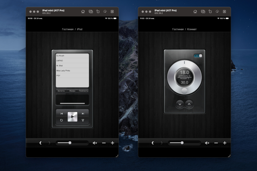
Task: Switch to the Плейлисты tab
Action: (83, 91)
